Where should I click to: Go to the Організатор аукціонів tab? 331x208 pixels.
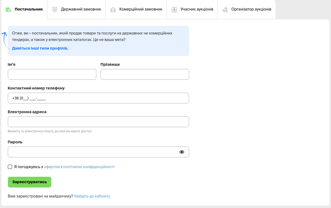coord(251,9)
